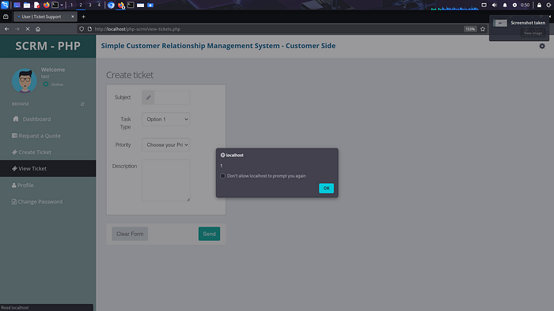
Task: Click into the Subject text field
Action: coord(172,98)
